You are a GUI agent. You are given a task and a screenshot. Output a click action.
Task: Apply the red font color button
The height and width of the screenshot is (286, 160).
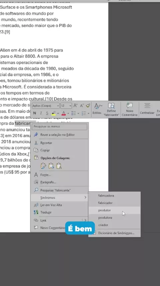click(x=64, y=113)
